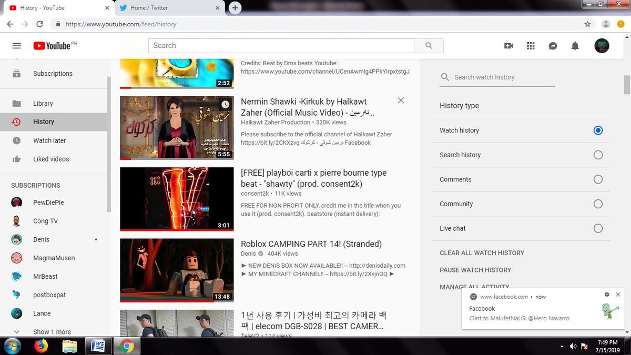Click PAUSE WATCH HISTORY
Image resolution: width=631 pixels, height=355 pixels.
[x=475, y=270]
